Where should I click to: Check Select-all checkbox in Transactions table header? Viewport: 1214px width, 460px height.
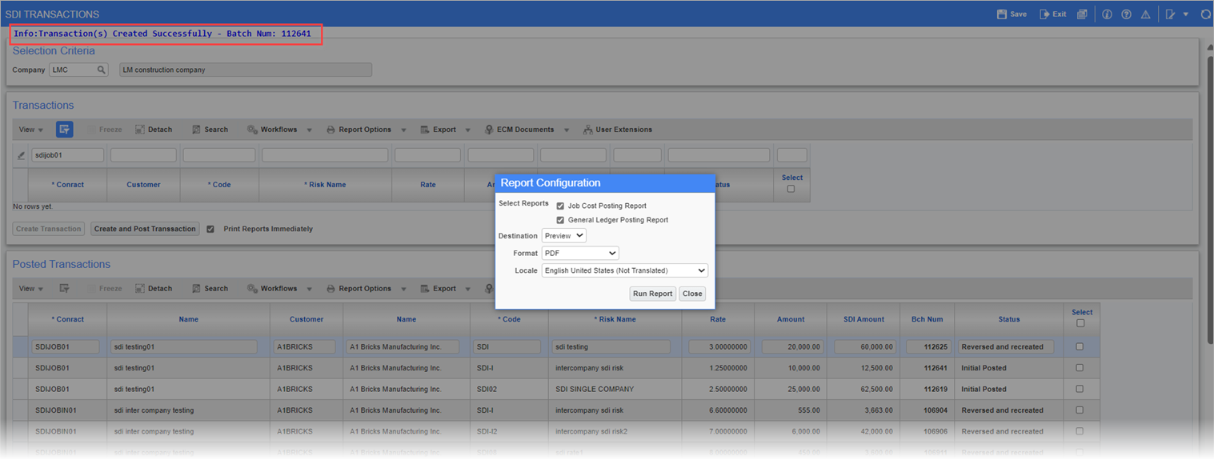(791, 189)
